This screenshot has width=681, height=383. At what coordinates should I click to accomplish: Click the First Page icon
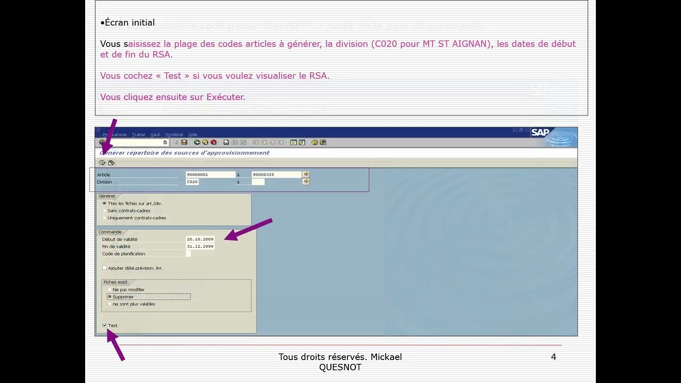(255, 142)
